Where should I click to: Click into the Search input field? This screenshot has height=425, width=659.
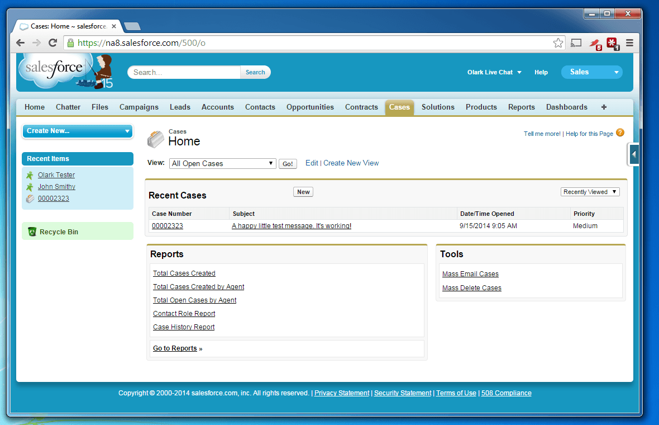point(184,72)
